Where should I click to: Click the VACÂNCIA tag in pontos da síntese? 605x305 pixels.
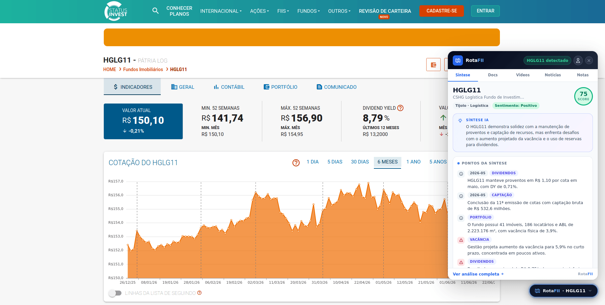point(479,239)
